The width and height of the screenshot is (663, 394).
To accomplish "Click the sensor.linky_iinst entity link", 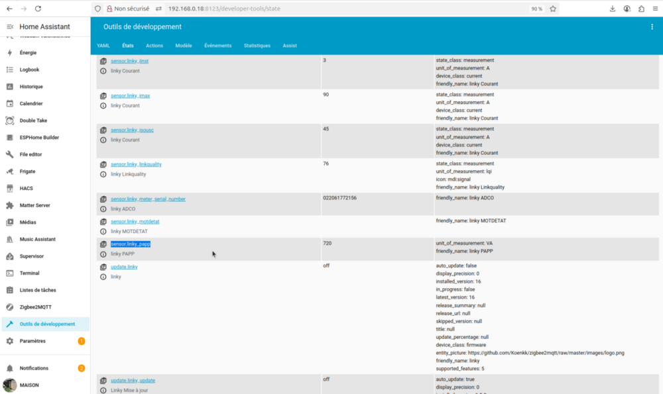I will (x=129, y=61).
